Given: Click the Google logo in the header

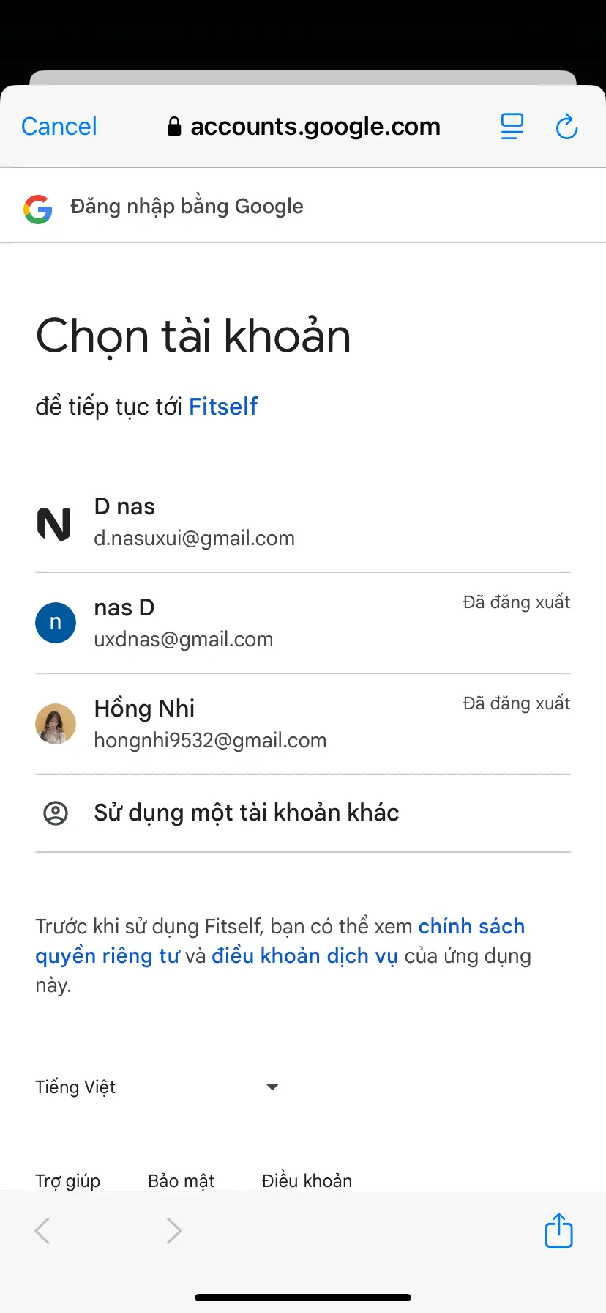Looking at the screenshot, I should click(x=38, y=209).
